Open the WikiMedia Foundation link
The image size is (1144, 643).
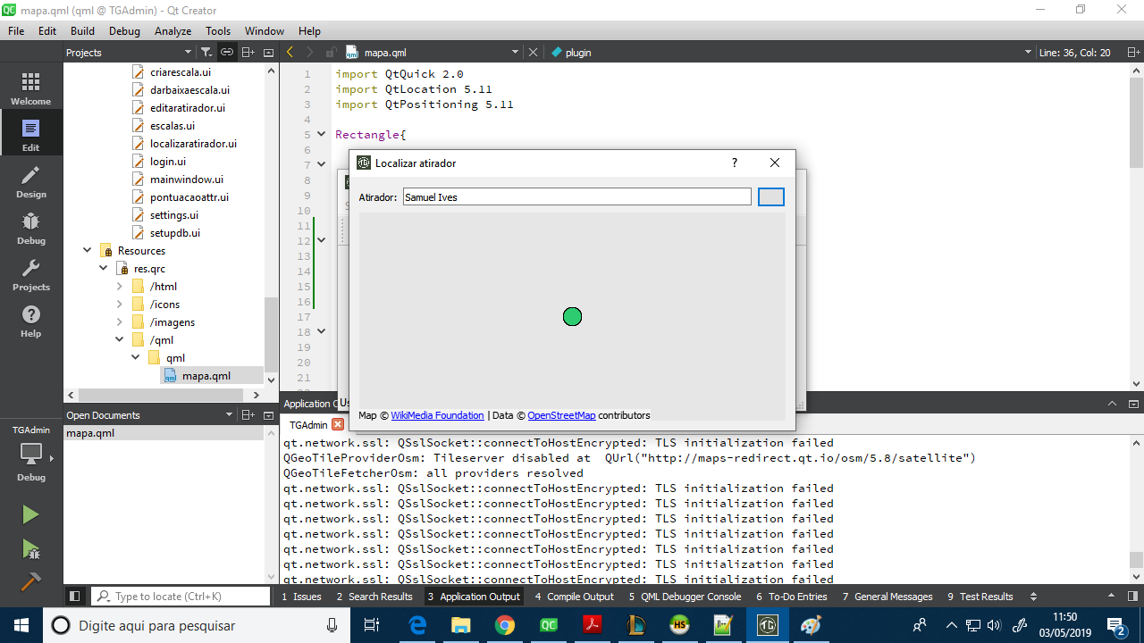437,415
